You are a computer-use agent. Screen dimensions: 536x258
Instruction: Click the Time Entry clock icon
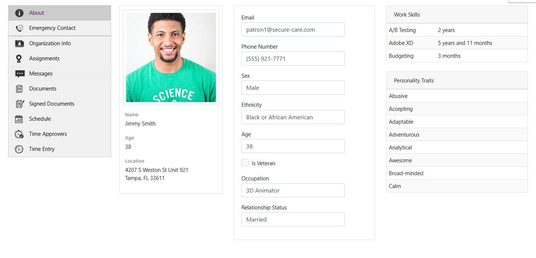(x=19, y=149)
